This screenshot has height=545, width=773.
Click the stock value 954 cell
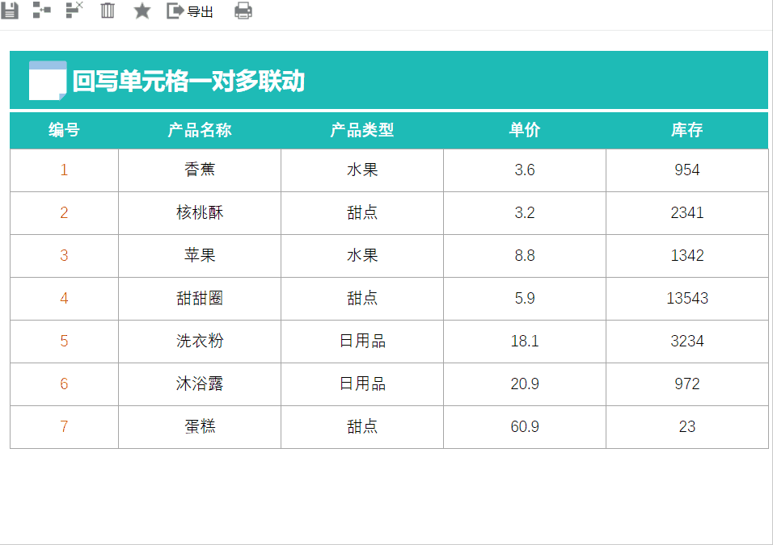[686, 170]
